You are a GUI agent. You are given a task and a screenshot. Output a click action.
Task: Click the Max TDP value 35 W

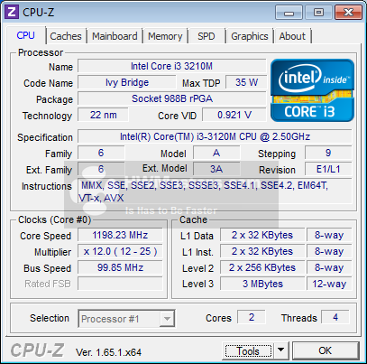tap(246, 82)
